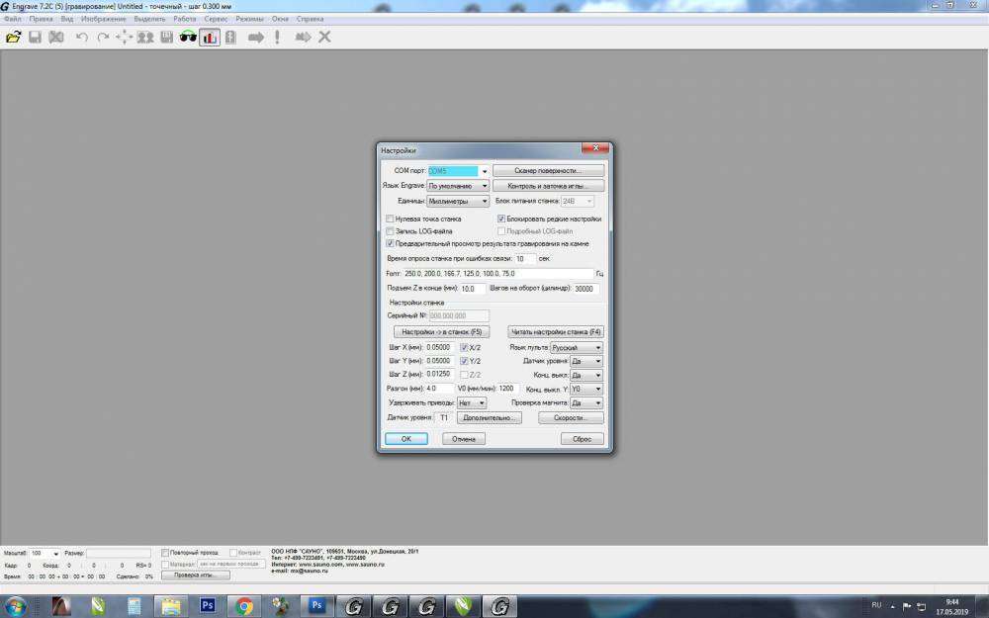Click the Undo arrow in toolbar
Image resolution: width=989 pixels, height=618 pixels.
coord(81,38)
